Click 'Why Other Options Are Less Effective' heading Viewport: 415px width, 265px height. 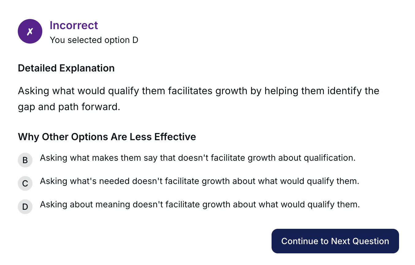tap(107, 136)
